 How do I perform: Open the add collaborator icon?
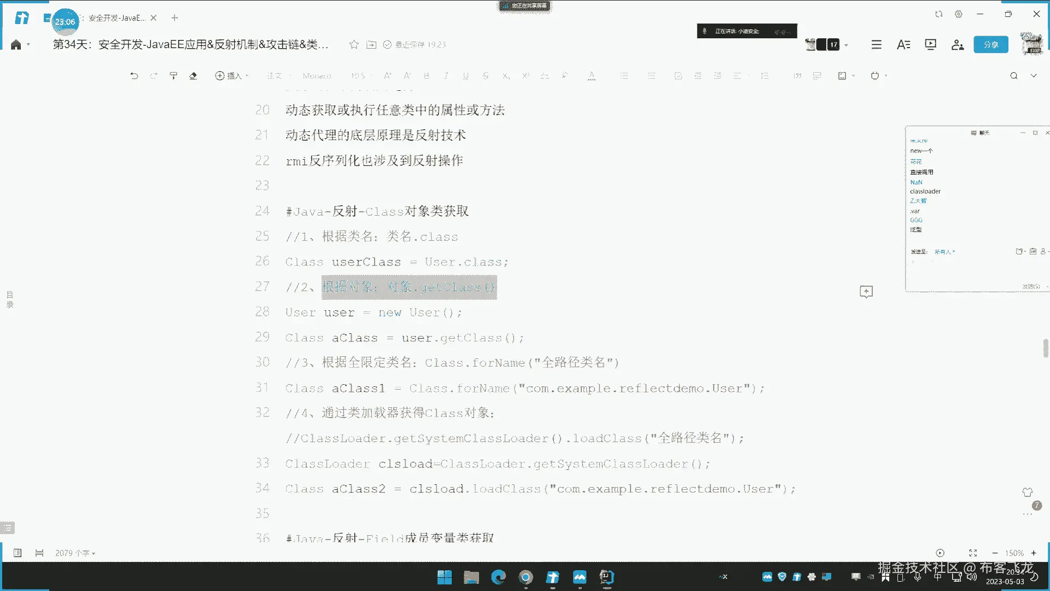pos(957,45)
